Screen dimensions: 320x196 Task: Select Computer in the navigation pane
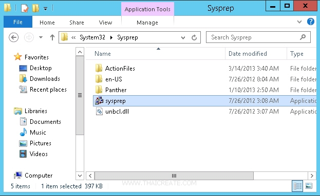[x=39, y=176]
